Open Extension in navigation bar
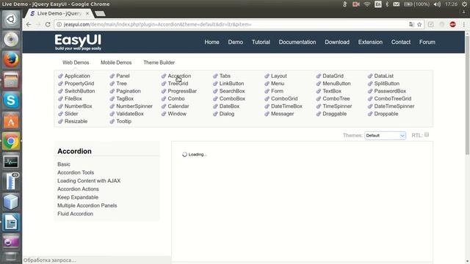Screen dimensions: 470x264 370,43
